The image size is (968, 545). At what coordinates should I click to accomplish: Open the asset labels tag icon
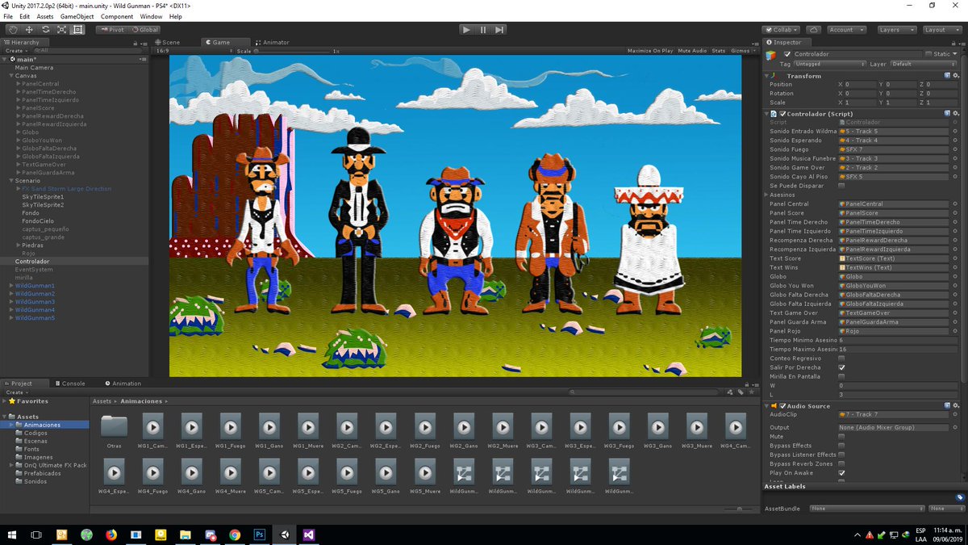[959, 497]
